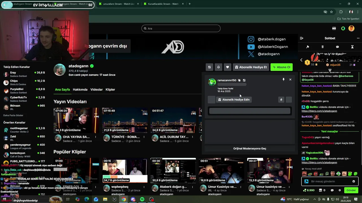This screenshot has height=203, width=362.
Task: Switch to Ana Sayfa tab
Action: [x=62, y=90]
